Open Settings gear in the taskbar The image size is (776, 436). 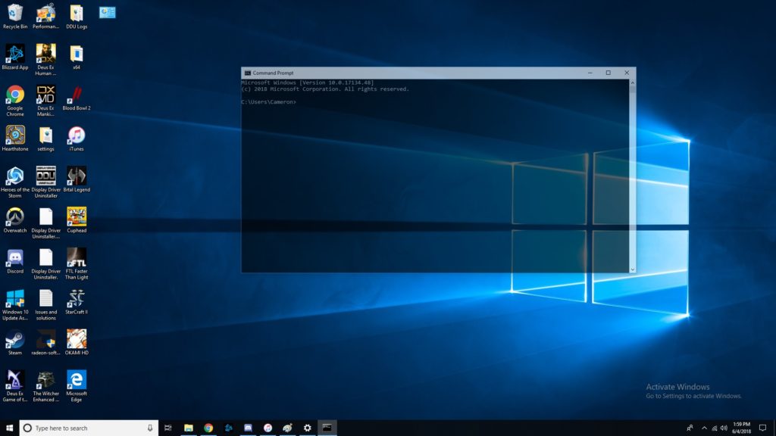pyautogui.click(x=307, y=428)
